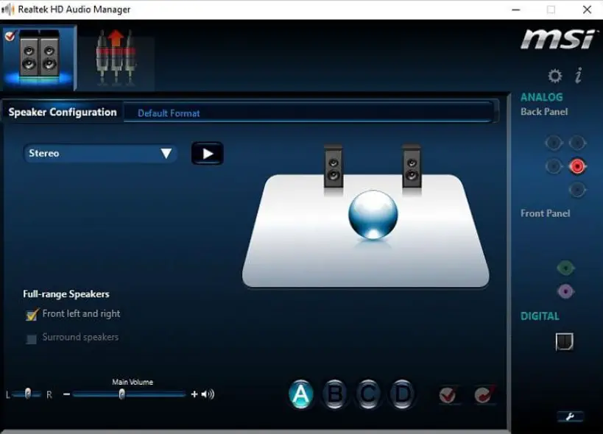This screenshot has width=603, height=434.
Task: Adjust the Main Volume slider
Action: [x=121, y=394]
